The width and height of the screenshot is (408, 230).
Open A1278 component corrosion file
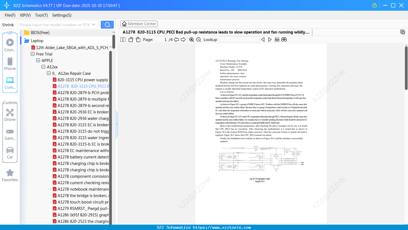point(81,176)
